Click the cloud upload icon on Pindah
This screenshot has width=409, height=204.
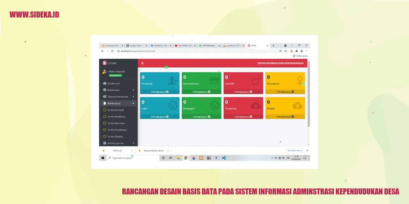pos(297,106)
